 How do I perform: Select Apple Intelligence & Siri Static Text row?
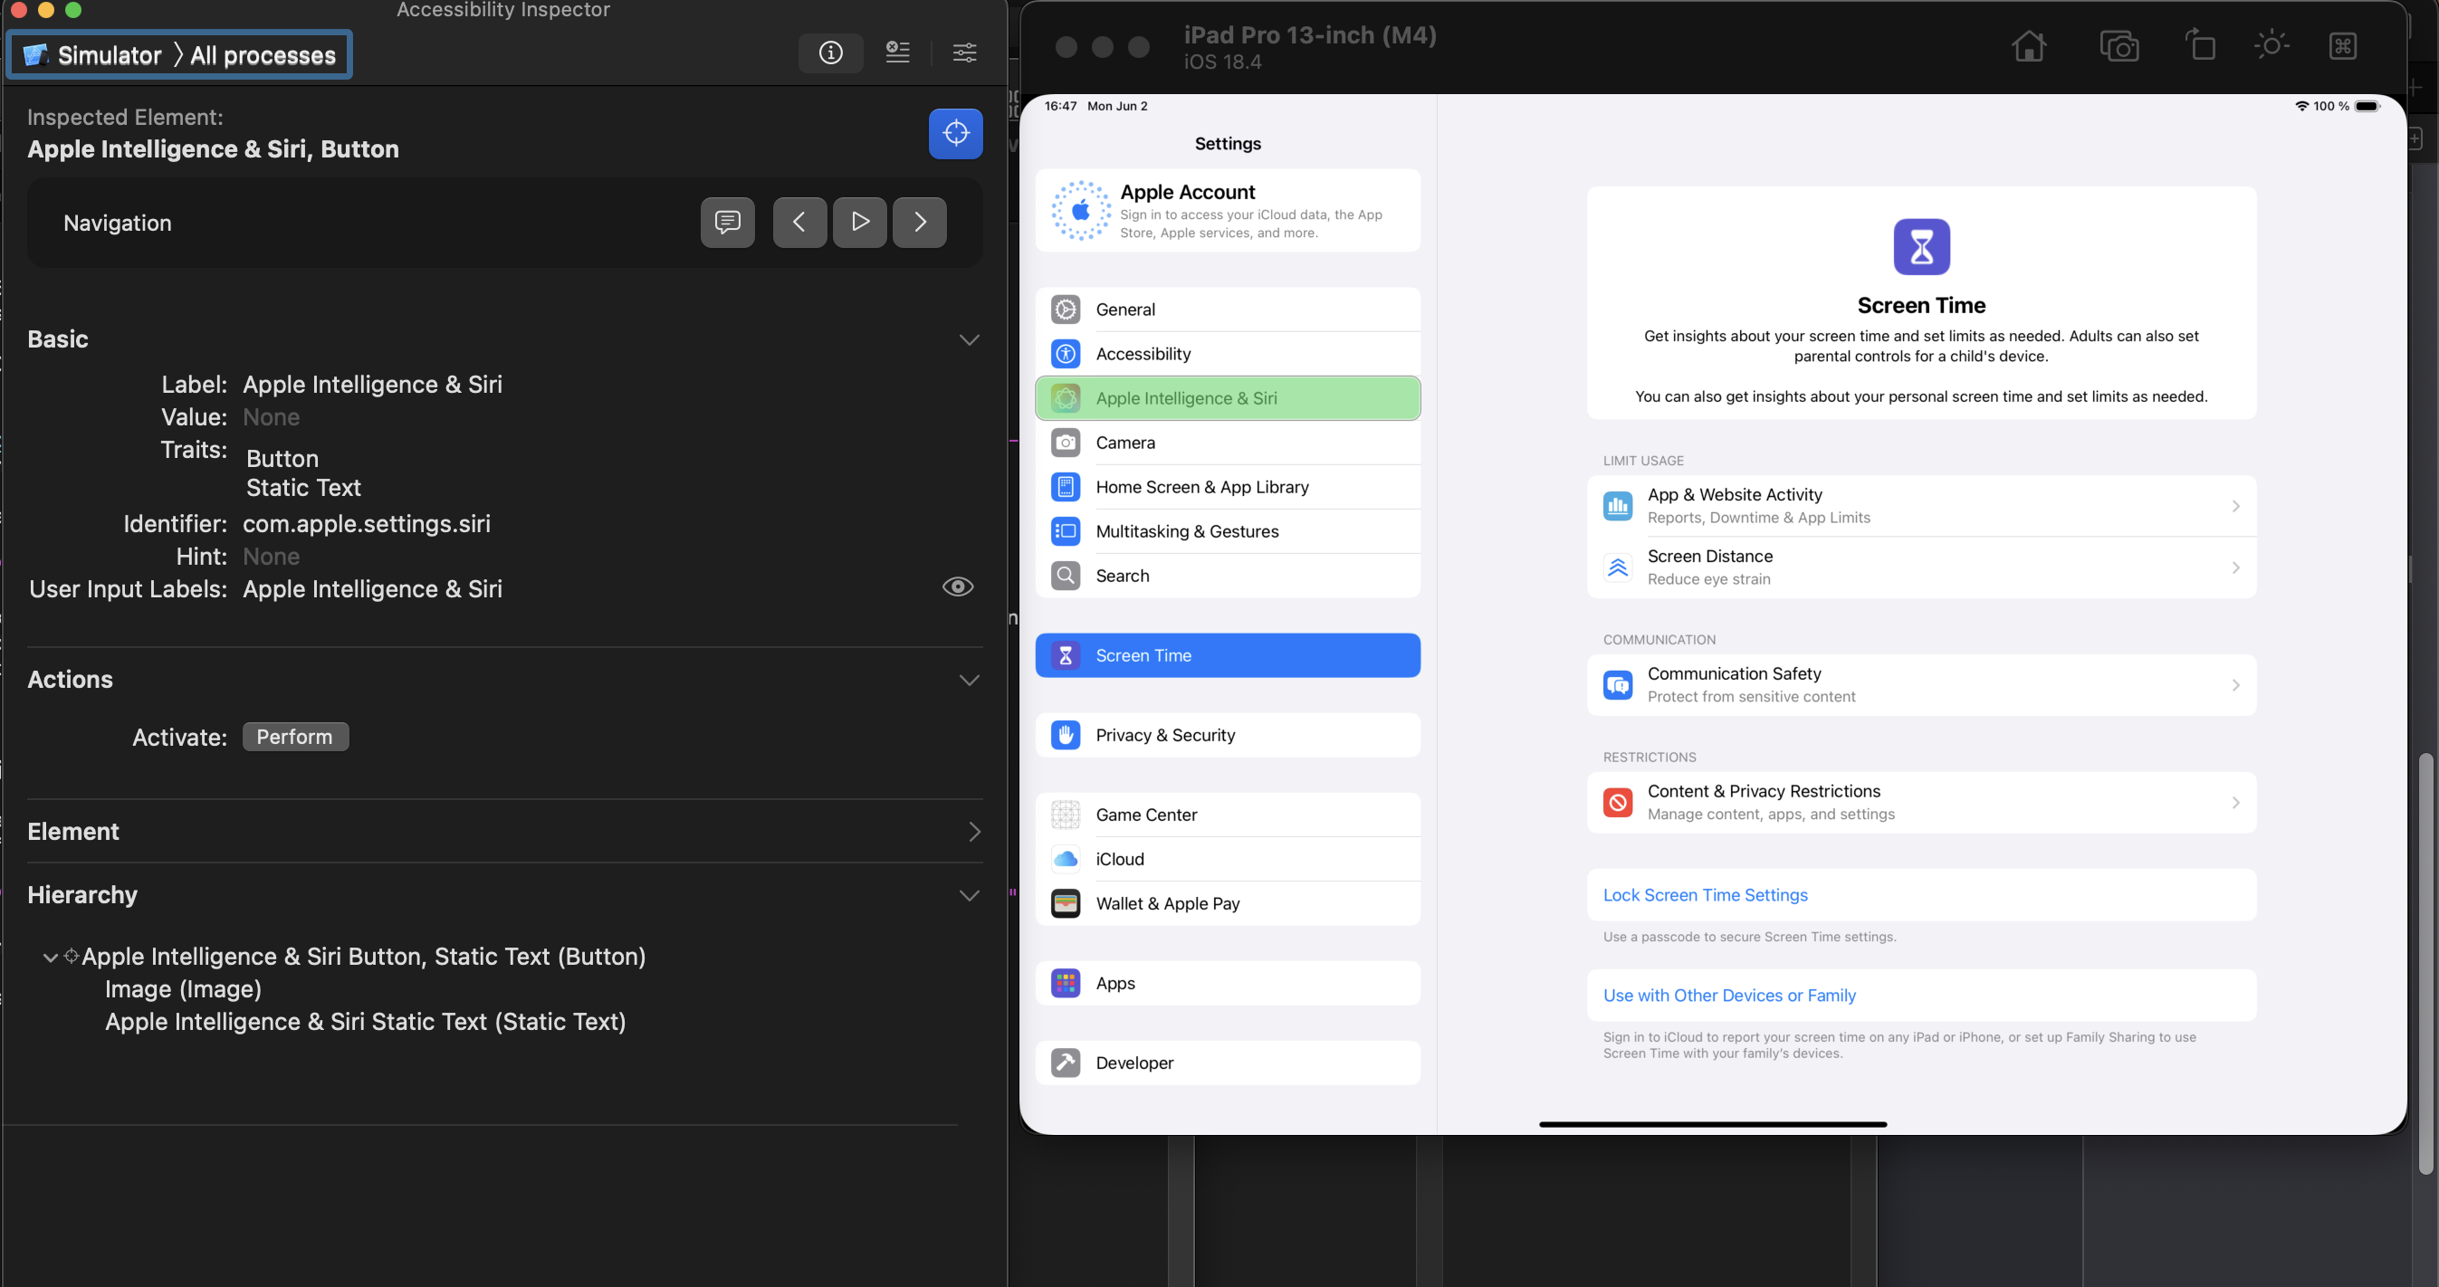[366, 1022]
